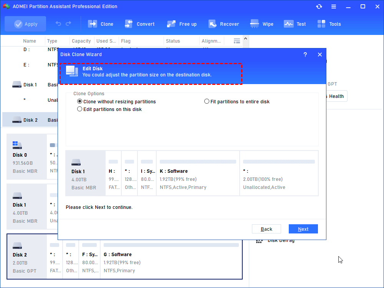Screen dimensions: 384x288
Task: Select Disk 2 row in partition list
Action: [30, 120]
